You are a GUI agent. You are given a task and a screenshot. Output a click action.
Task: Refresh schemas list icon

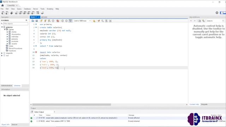[x=26, y=20]
